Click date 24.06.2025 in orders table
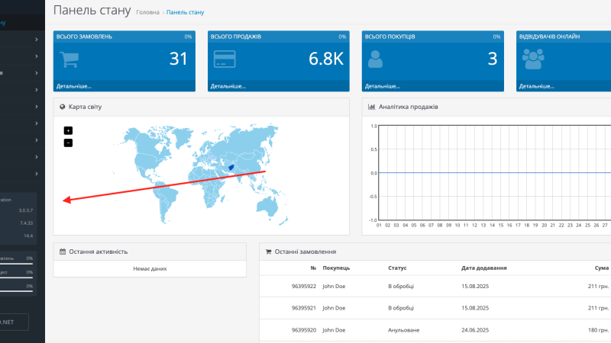611x343 pixels. click(475, 330)
